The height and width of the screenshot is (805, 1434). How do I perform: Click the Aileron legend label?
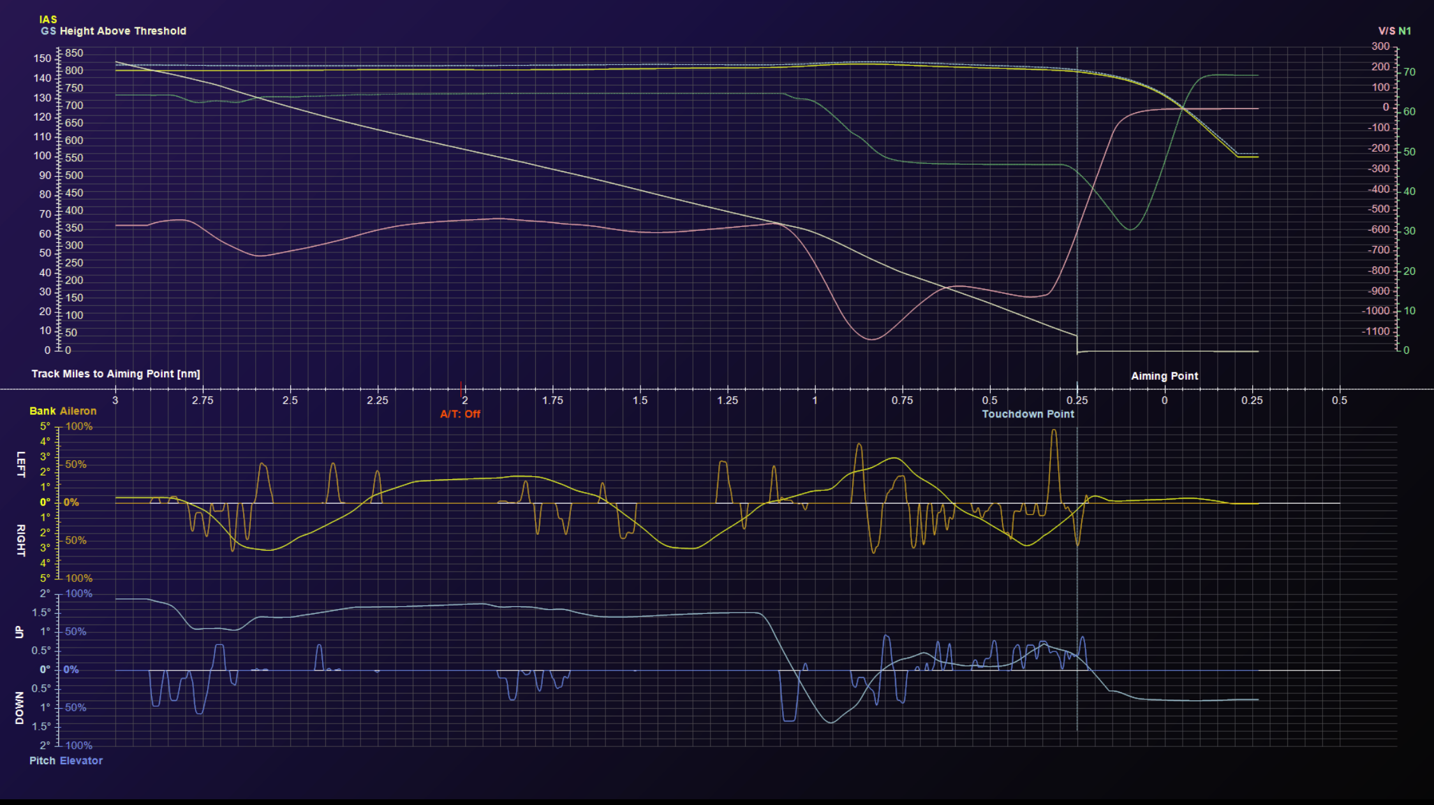point(78,411)
